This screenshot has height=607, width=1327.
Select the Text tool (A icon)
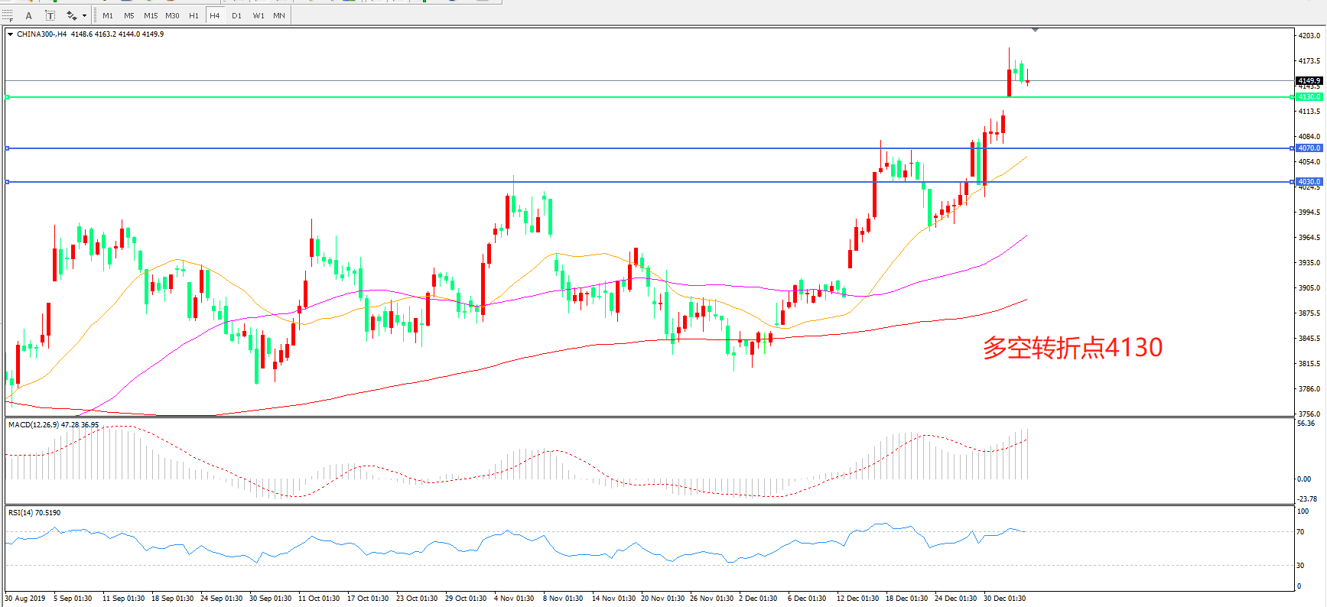[x=29, y=15]
